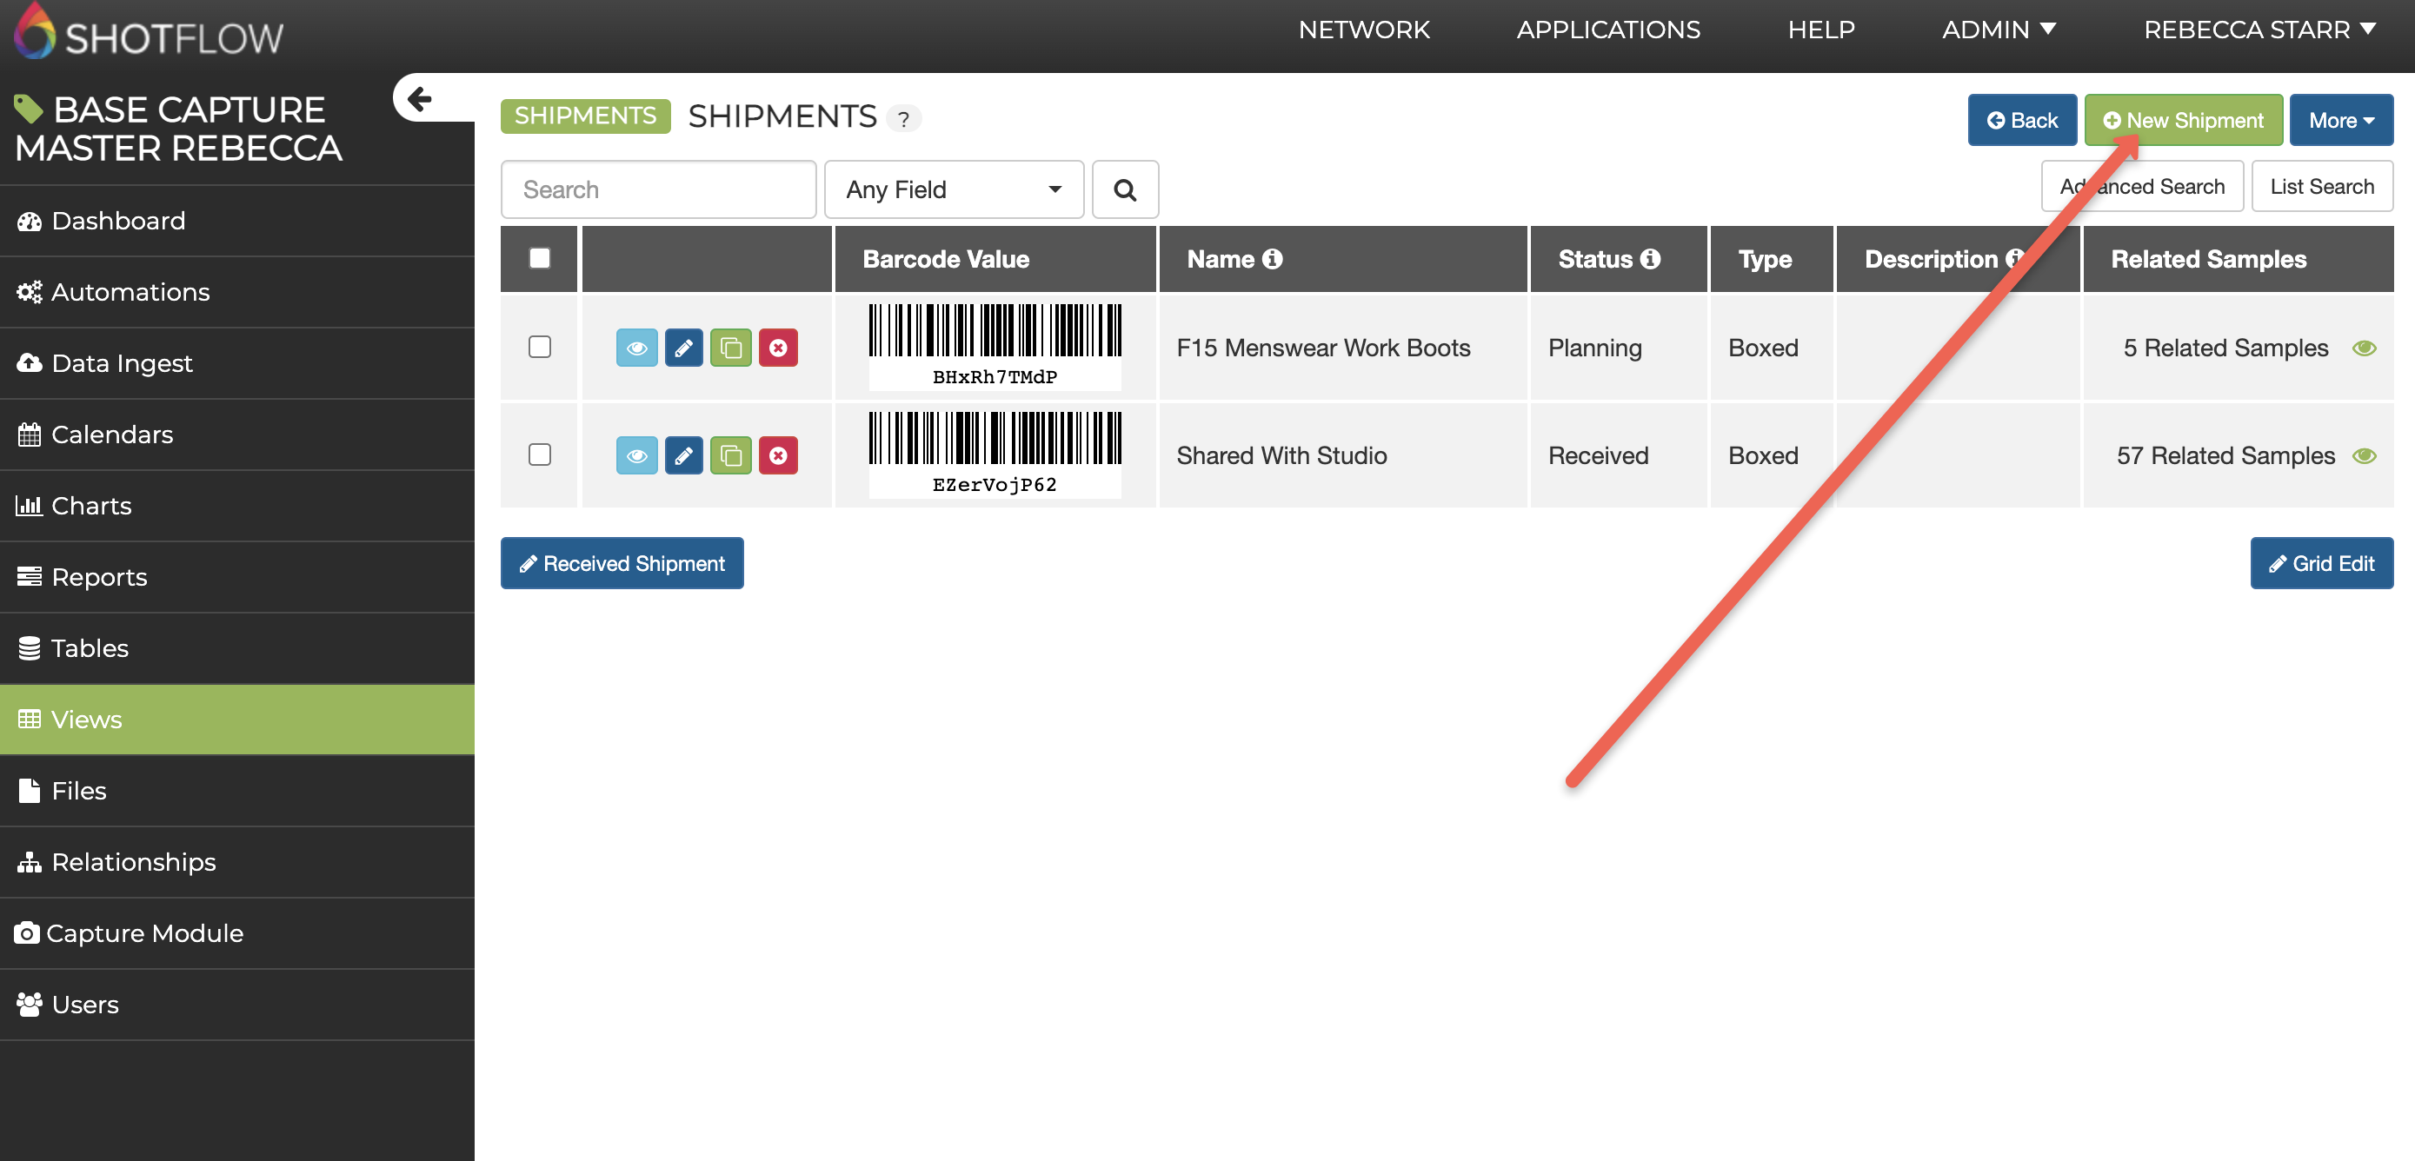This screenshot has width=2415, height=1161.
Task: Click the edit pencil icon for Shared With Studio
Action: click(683, 455)
